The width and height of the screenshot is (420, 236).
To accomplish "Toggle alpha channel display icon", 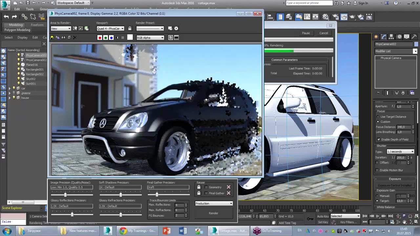I will point(117,38).
